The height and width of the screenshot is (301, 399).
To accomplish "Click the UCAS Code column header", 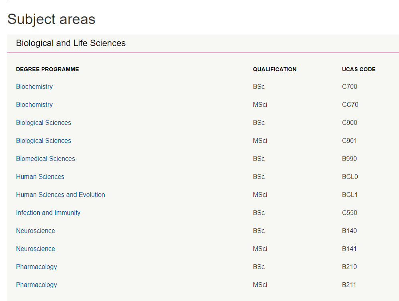I will [359, 69].
